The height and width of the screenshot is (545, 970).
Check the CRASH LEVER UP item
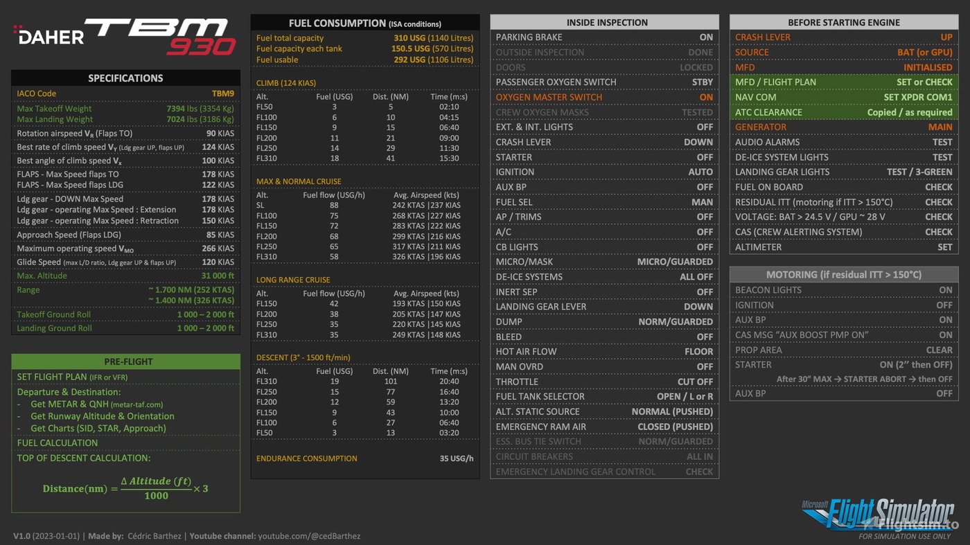pyautogui.click(x=843, y=37)
